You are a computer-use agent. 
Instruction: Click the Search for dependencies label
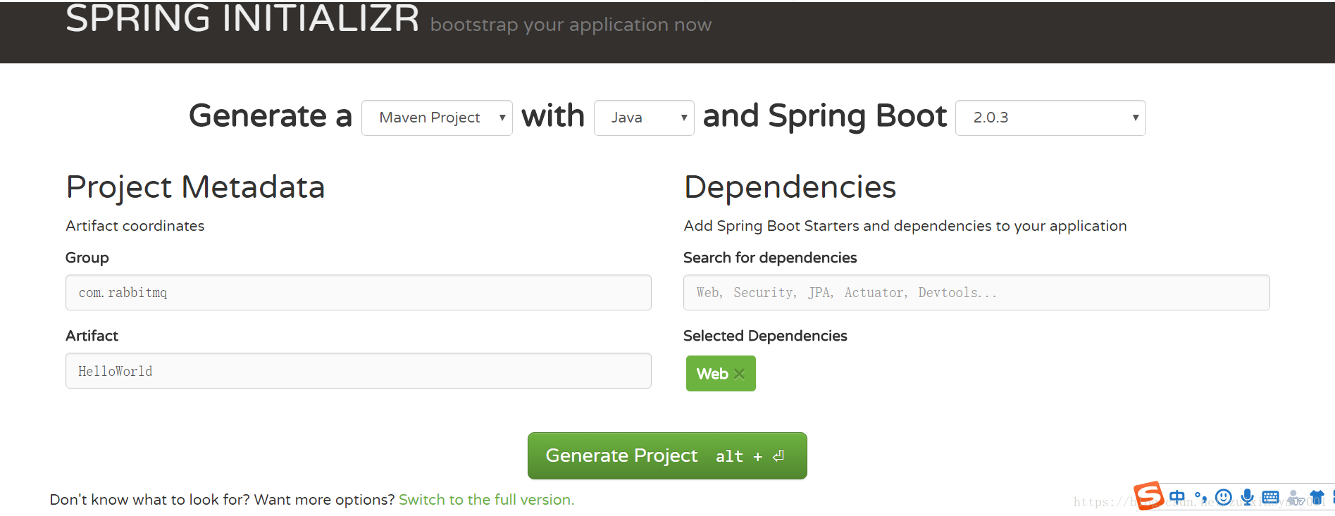[x=770, y=258]
